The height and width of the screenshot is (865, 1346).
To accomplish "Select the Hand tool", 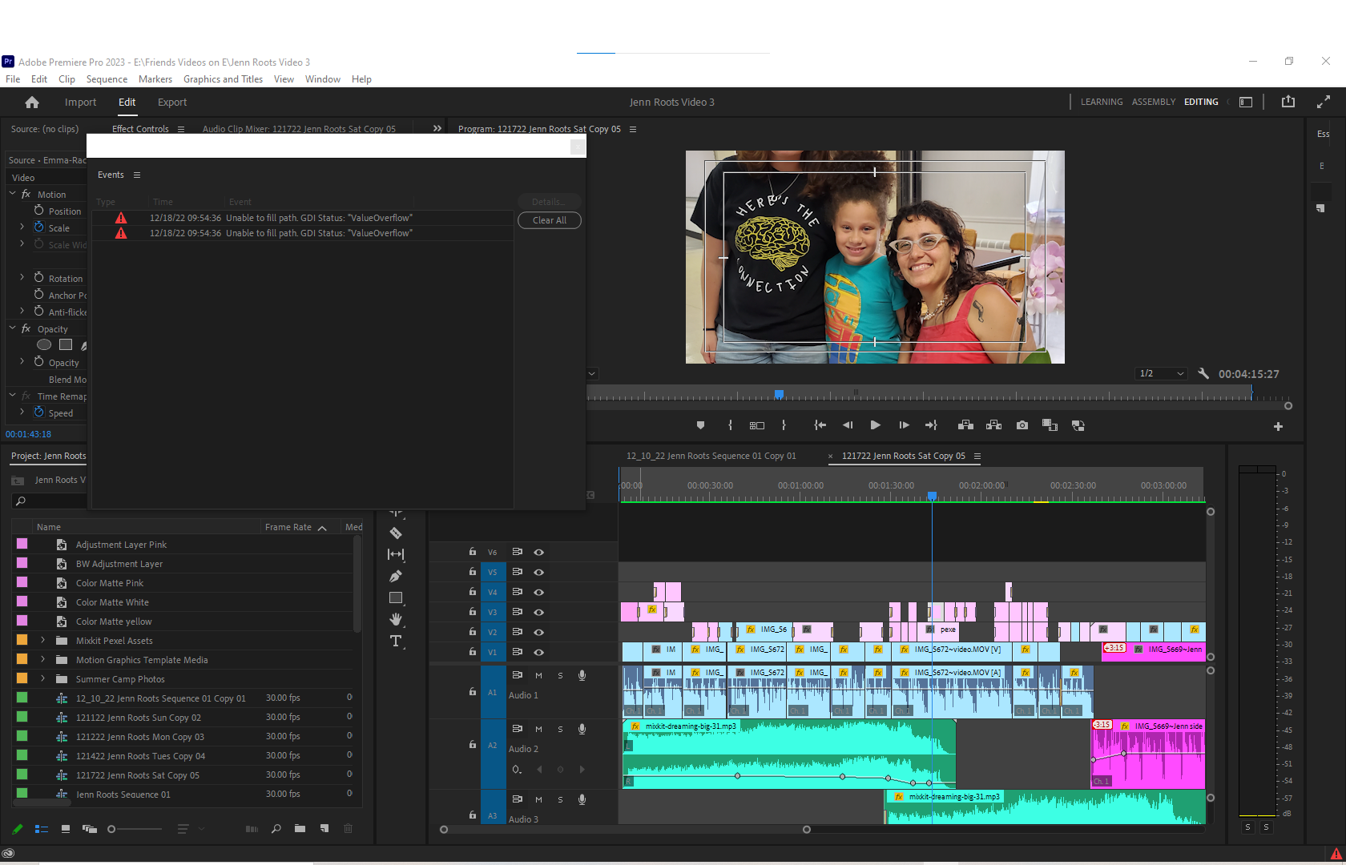I will (x=396, y=619).
